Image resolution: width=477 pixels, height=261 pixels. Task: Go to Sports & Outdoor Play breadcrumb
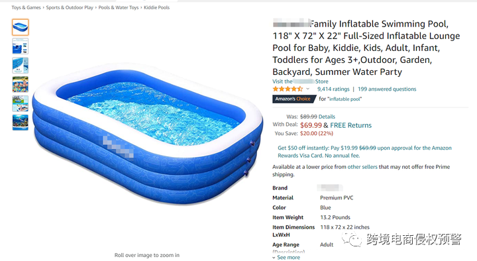click(70, 7)
